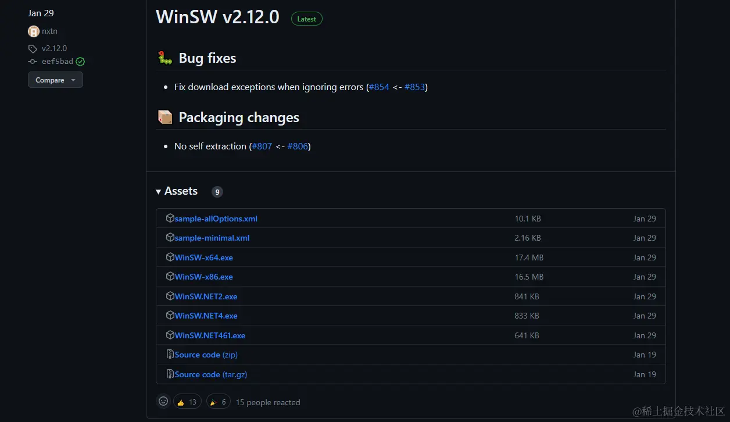Click package icon for WinSW.NET4.exe
The height and width of the screenshot is (422, 730).
(170, 316)
